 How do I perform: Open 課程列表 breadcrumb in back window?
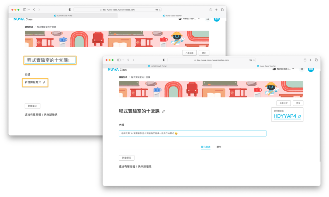pyautogui.click(x=29, y=27)
